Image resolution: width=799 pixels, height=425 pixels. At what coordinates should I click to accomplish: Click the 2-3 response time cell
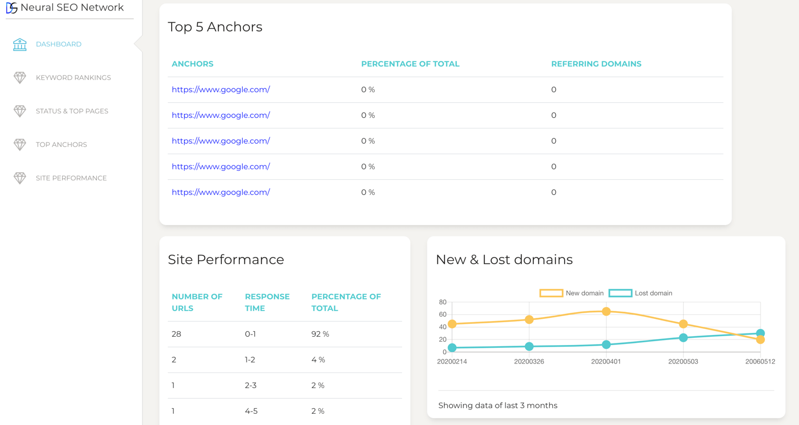(251, 385)
